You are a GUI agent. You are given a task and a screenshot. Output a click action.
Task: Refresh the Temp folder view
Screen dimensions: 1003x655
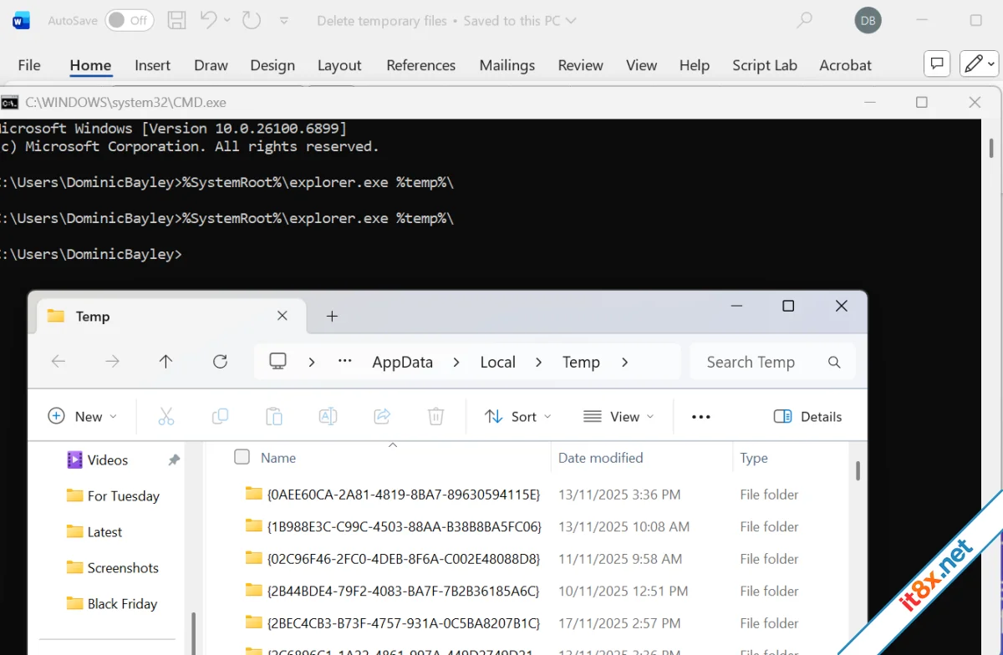click(220, 362)
